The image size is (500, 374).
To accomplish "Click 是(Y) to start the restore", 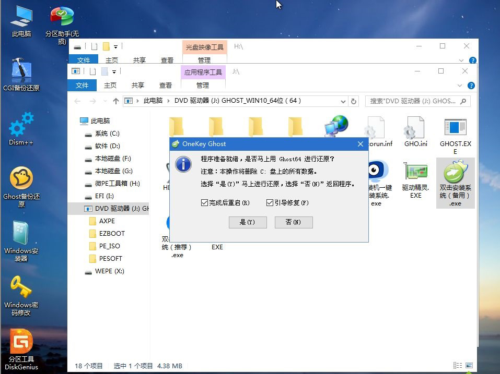I will (248, 222).
